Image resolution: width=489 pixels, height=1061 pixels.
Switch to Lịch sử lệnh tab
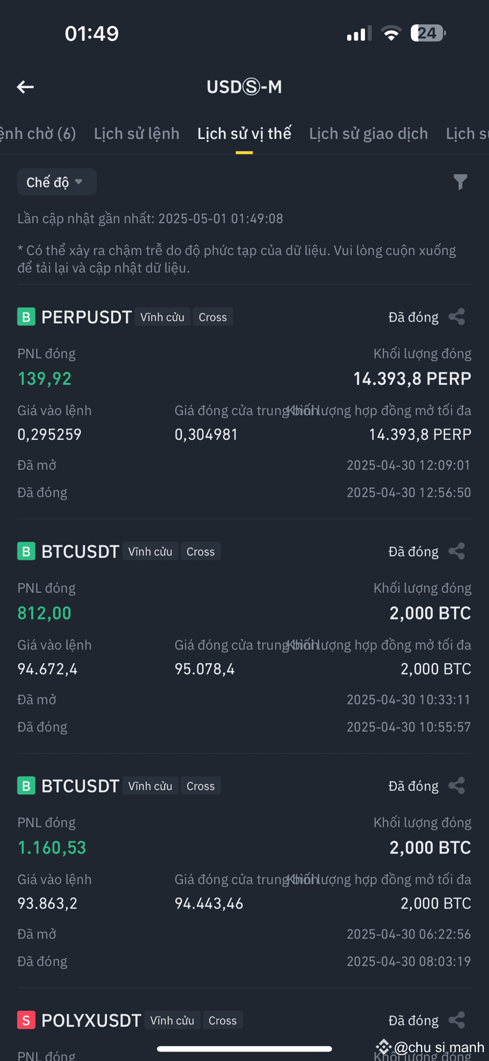pos(136,134)
